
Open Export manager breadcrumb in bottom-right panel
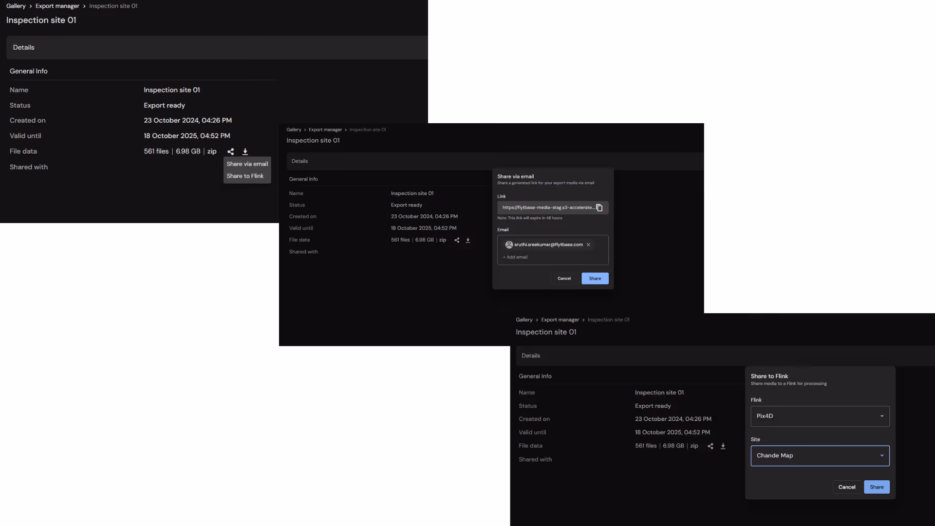pyautogui.click(x=560, y=320)
